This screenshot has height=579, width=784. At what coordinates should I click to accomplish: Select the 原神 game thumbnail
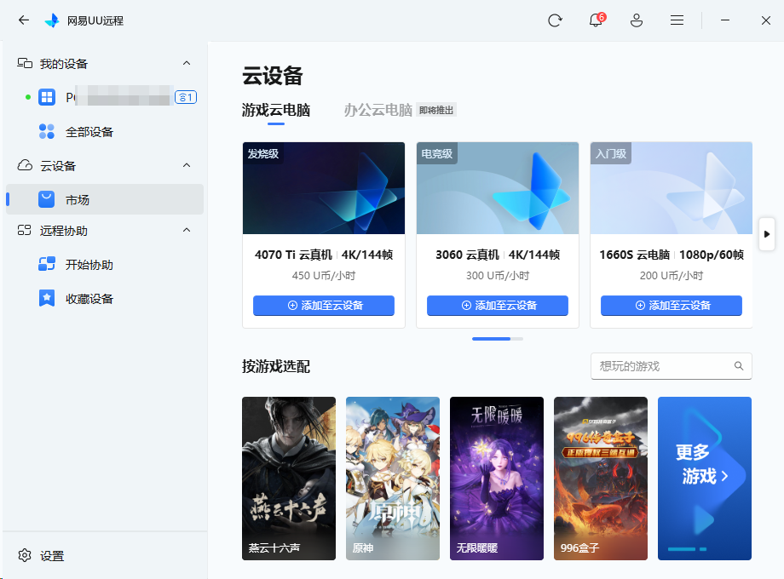393,478
